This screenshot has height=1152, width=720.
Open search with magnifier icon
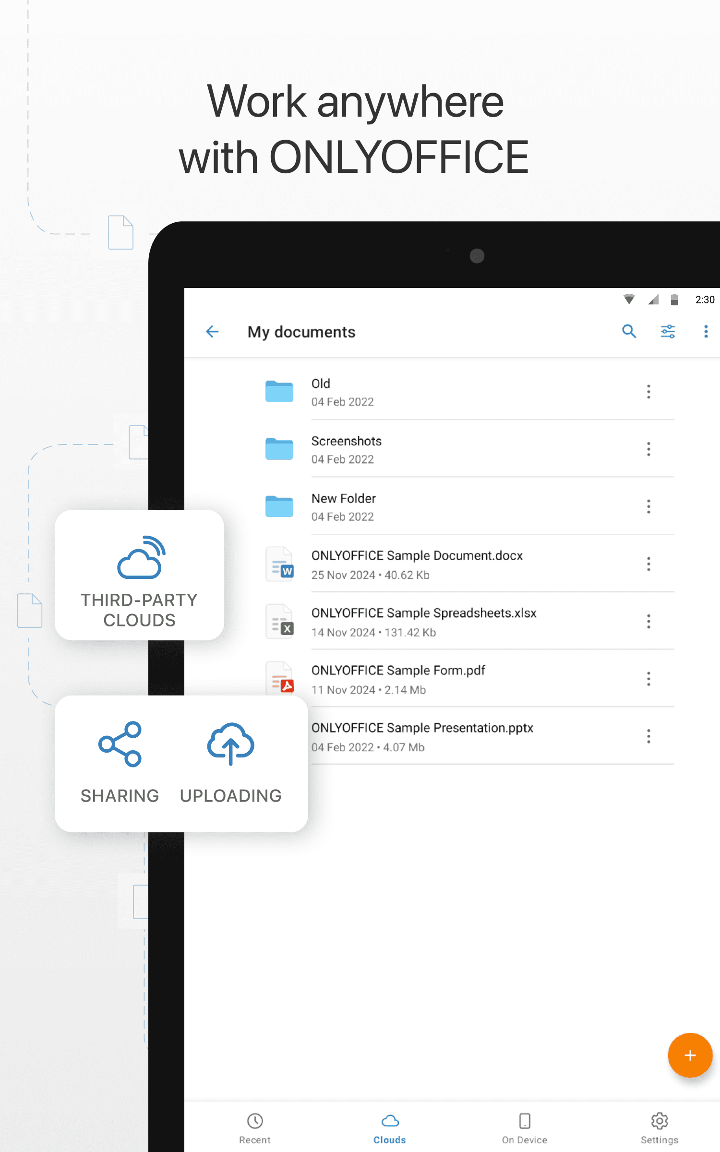pos(629,332)
